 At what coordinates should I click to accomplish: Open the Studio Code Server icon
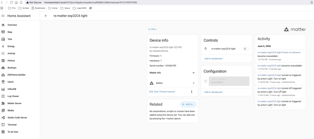3,118
